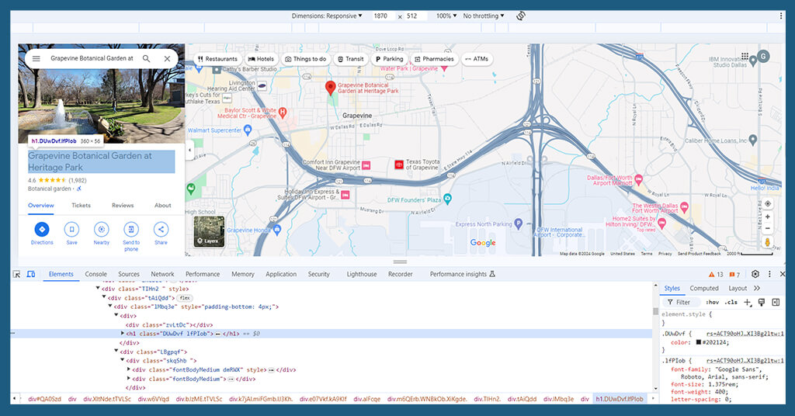Switch to the Console tab
795x416 pixels.
(x=95, y=274)
